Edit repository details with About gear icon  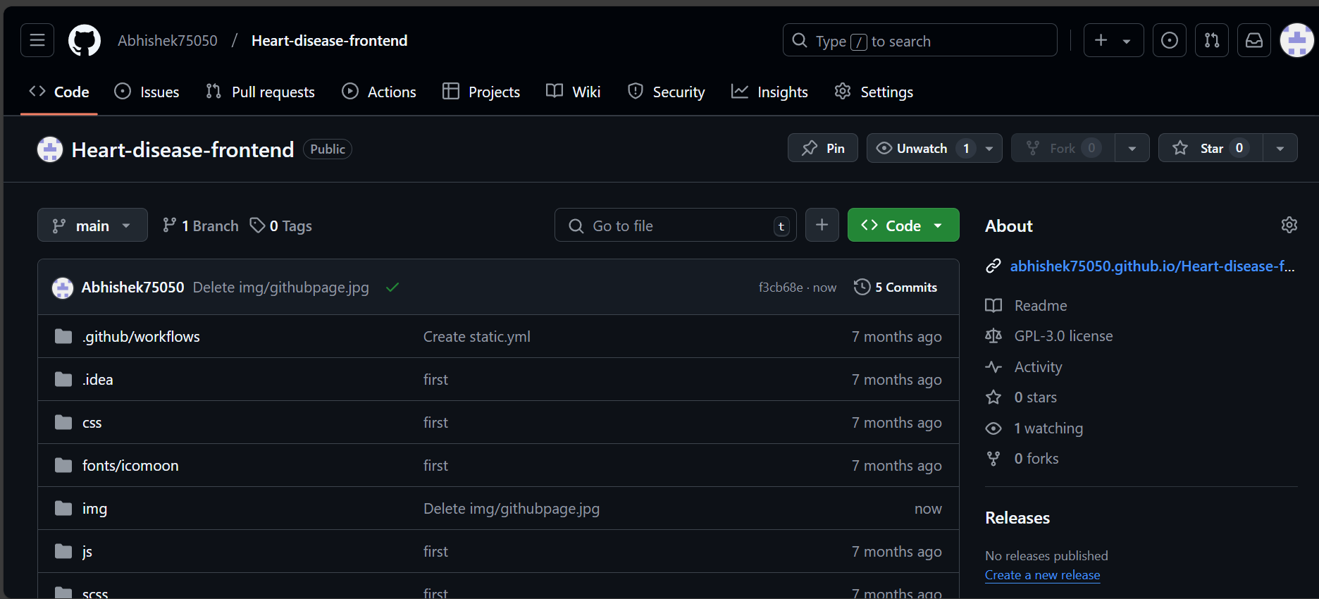click(x=1289, y=225)
